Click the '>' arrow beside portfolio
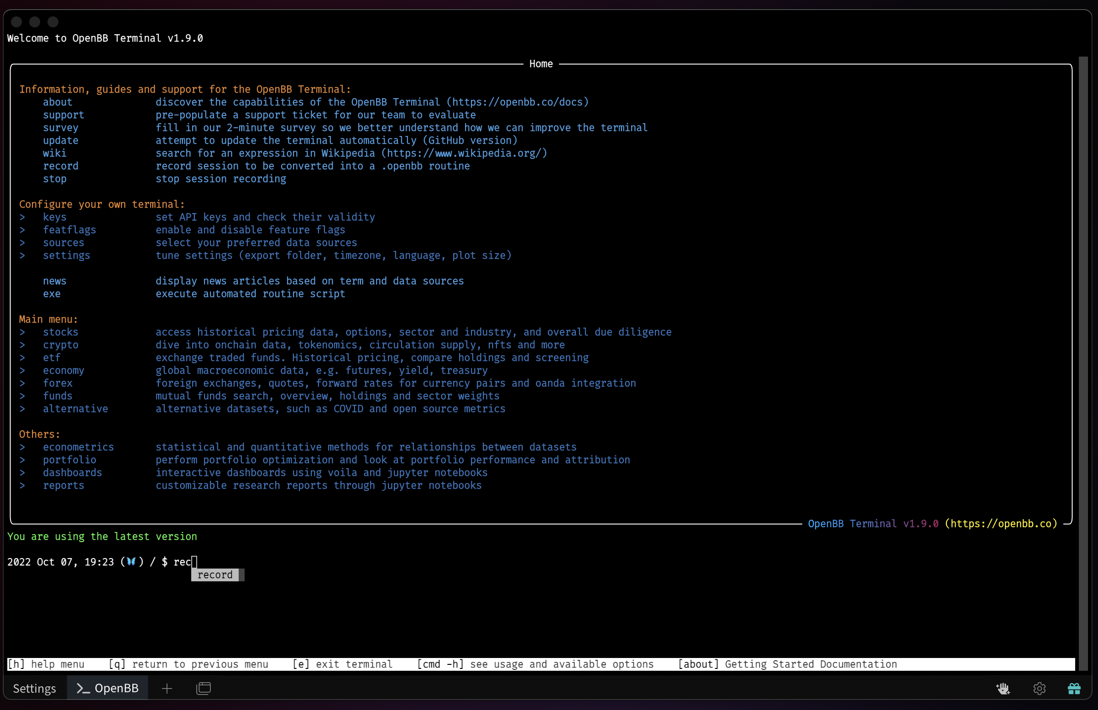 [22, 460]
